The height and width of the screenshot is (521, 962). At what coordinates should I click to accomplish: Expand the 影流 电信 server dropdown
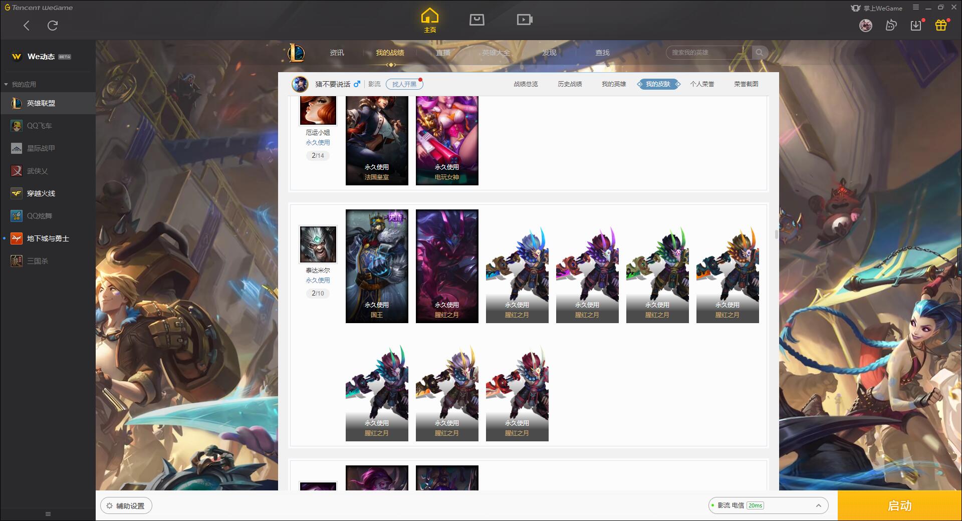(768, 505)
